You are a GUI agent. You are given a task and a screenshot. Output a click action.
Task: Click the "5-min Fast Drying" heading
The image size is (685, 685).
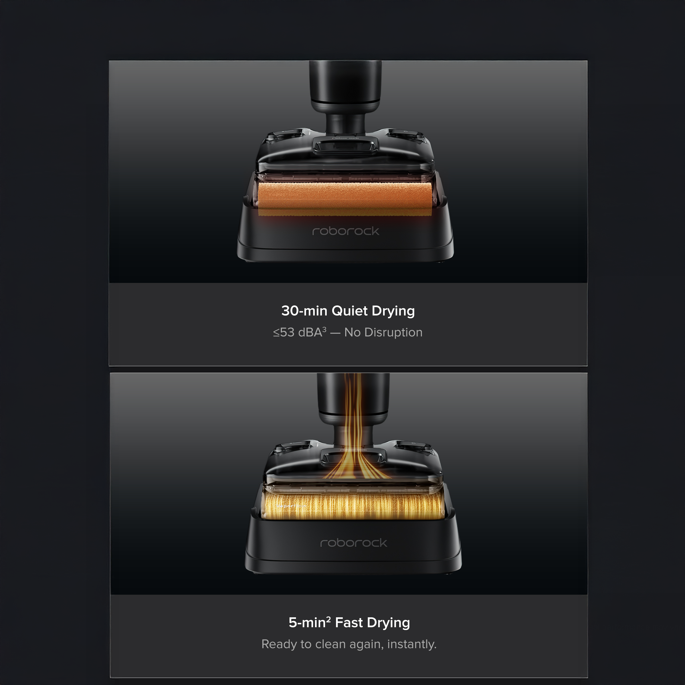tap(349, 623)
